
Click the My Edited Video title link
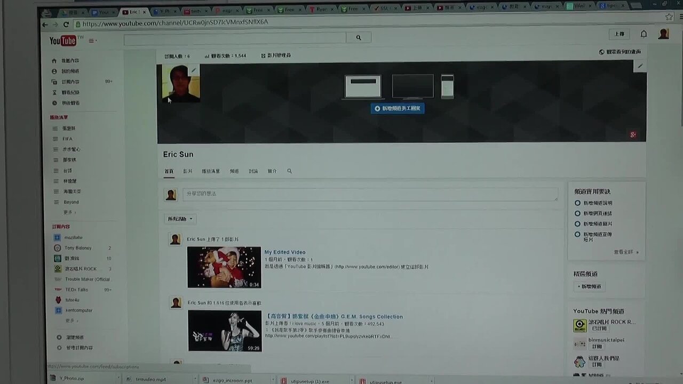pyautogui.click(x=285, y=252)
